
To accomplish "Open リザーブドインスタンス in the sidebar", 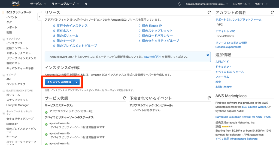I will 21,58.
